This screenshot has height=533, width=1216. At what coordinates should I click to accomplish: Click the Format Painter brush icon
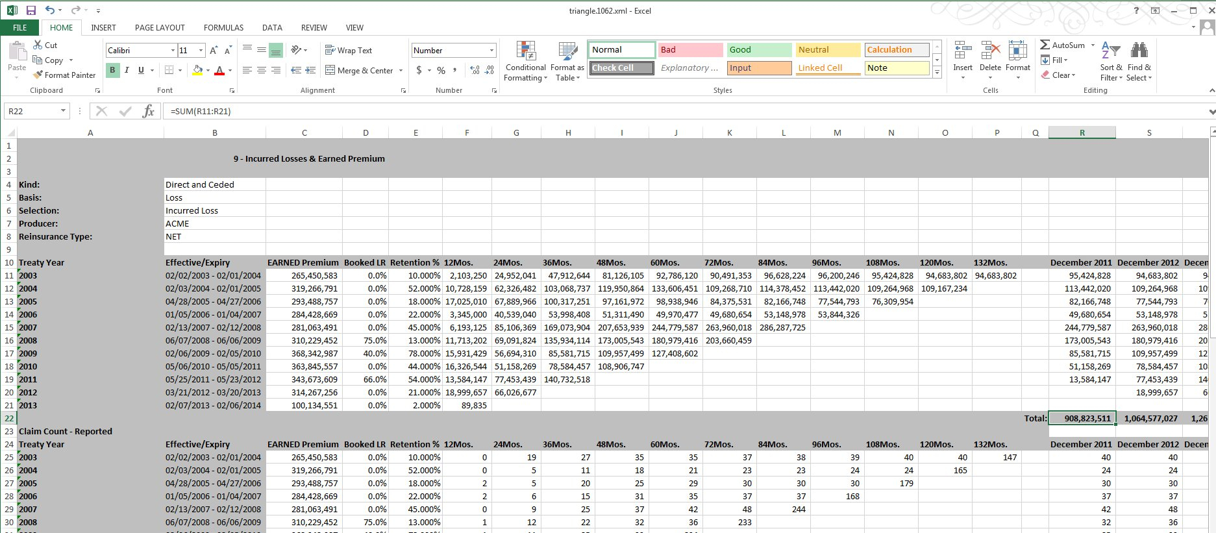coord(38,75)
